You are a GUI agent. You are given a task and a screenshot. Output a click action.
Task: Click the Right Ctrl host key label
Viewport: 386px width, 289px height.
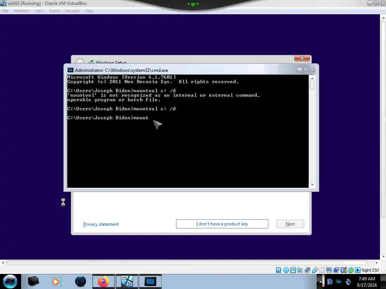[370, 270]
